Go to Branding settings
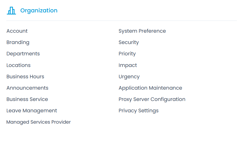 coord(18,42)
